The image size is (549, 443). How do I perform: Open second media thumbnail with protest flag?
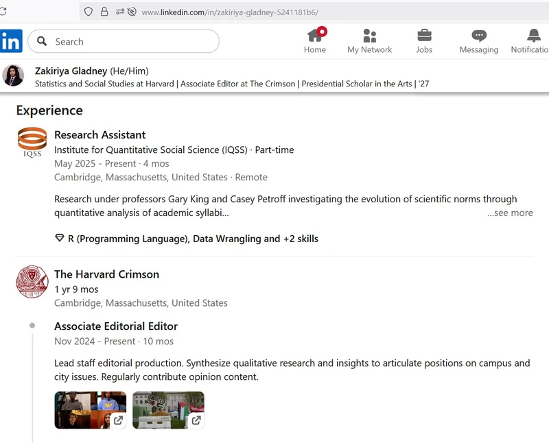(x=168, y=409)
